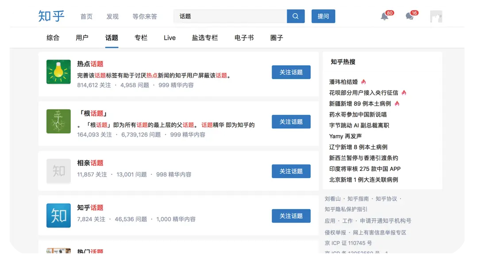
Task: Click the 热点话题 lightbulb icon
Action: 58,72
